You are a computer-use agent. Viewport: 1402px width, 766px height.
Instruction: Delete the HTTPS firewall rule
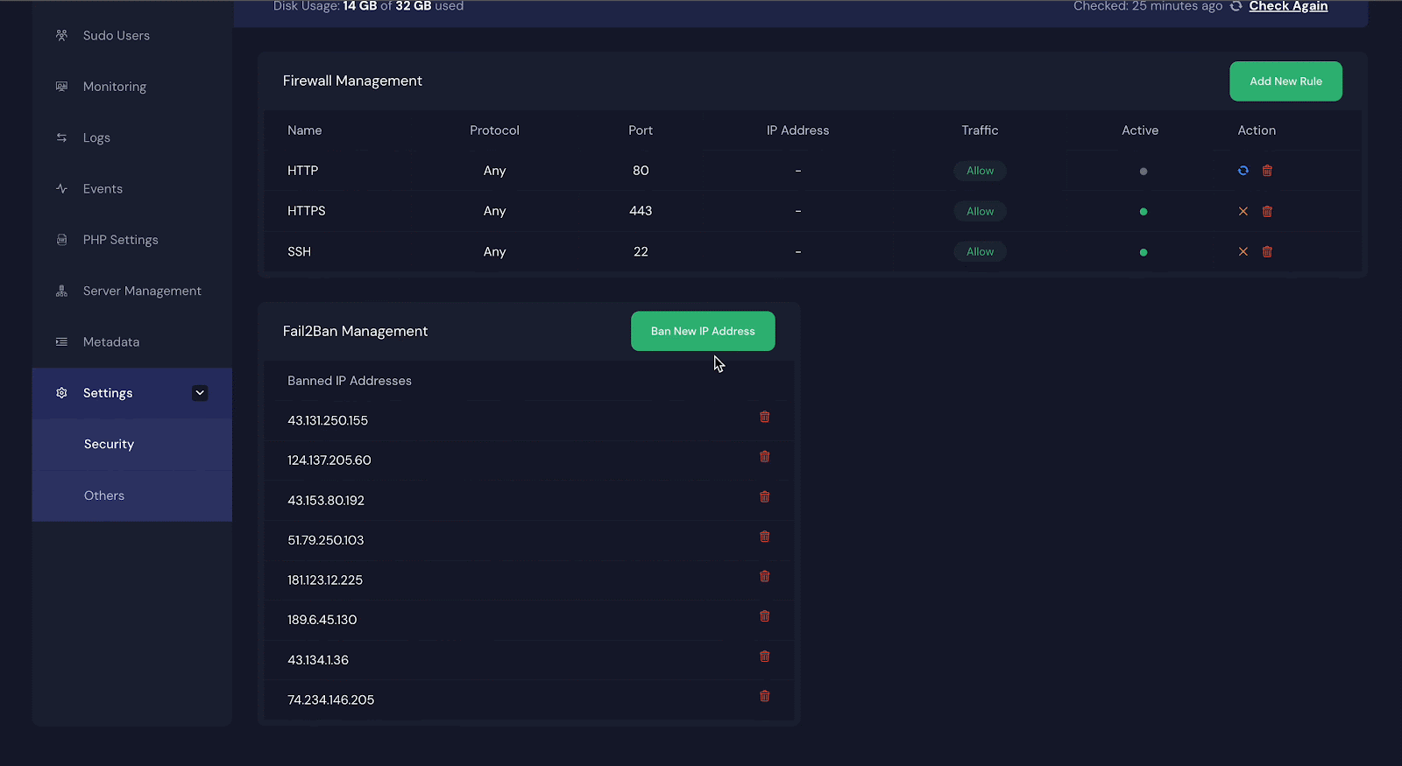[x=1267, y=211]
